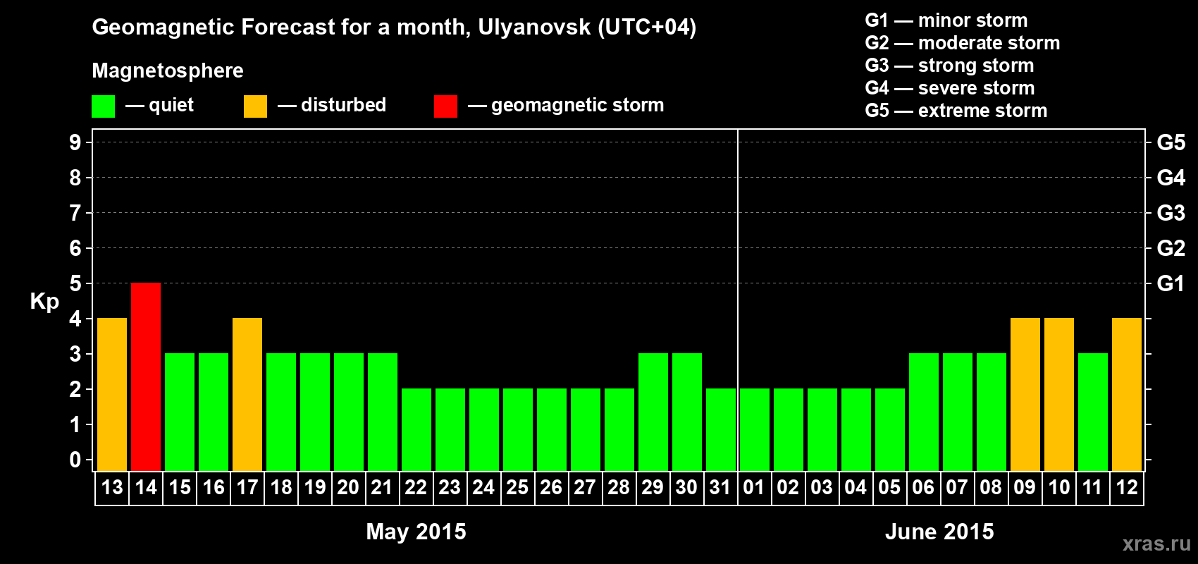The width and height of the screenshot is (1198, 564).
Task: Click the orange bar for May 13
Action: click(x=112, y=395)
